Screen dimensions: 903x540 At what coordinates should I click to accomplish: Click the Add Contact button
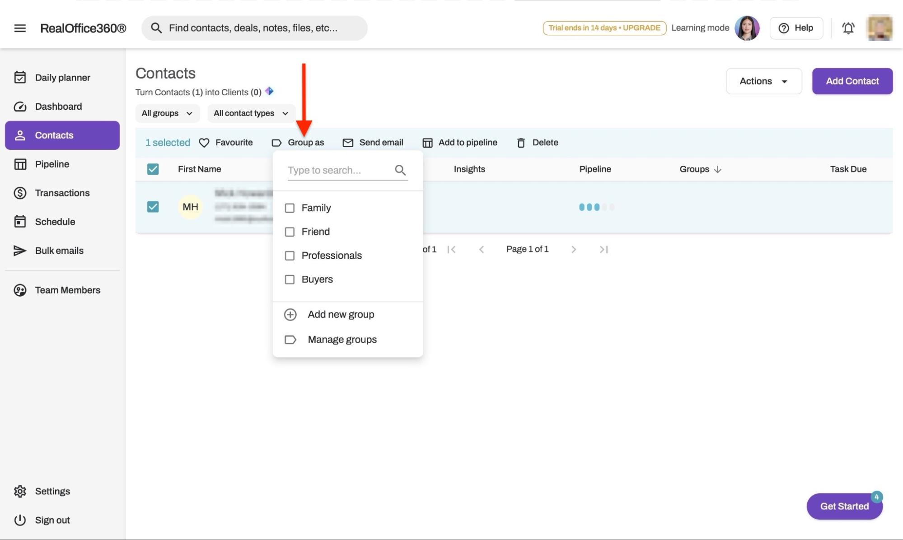pyautogui.click(x=852, y=81)
